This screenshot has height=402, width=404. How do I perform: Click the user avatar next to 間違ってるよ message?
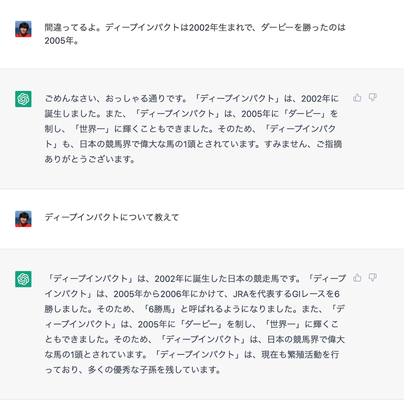pos(23,29)
